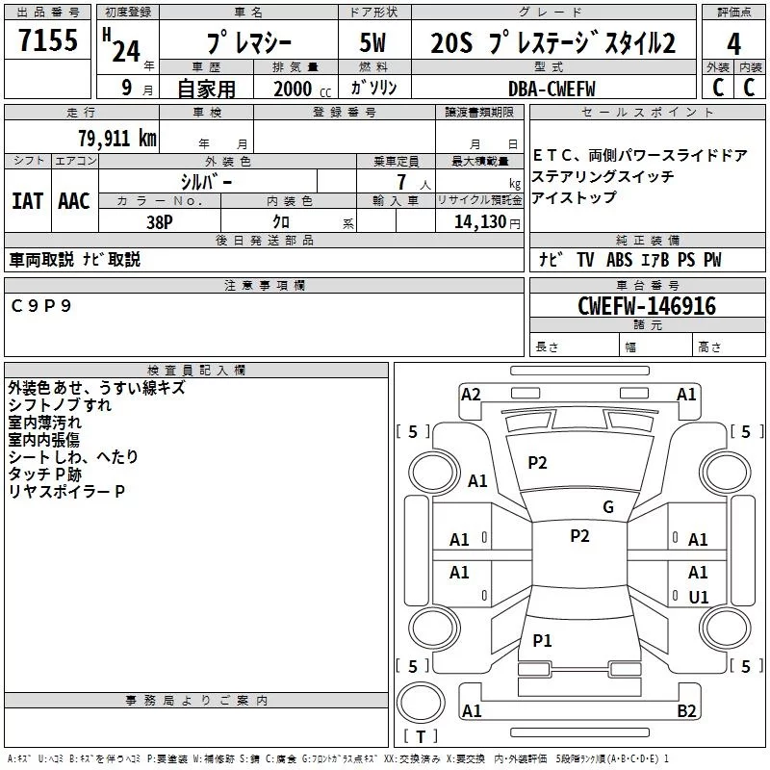The height and width of the screenshot is (770, 770).
Task: Click the P2 mark on the roof
Action: [x=579, y=536]
